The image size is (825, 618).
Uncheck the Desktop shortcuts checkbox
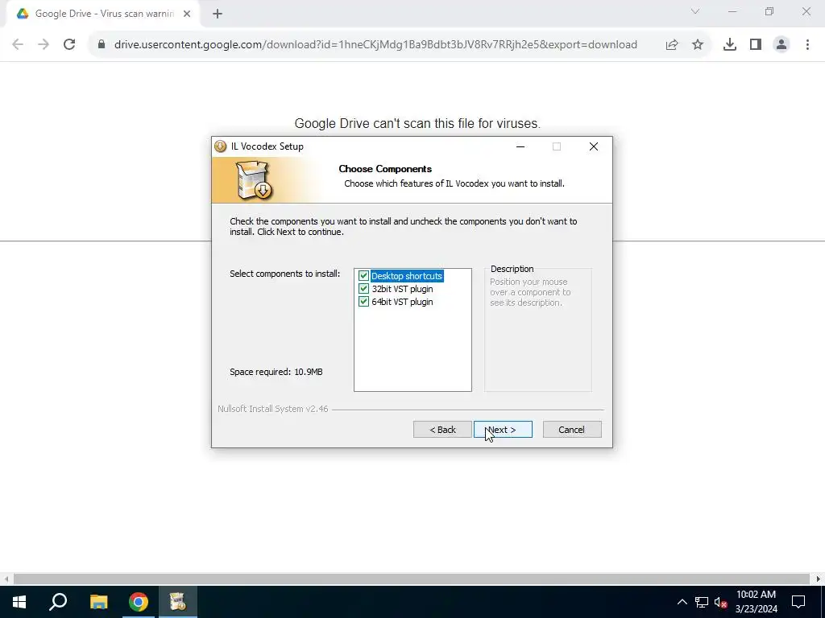click(363, 276)
